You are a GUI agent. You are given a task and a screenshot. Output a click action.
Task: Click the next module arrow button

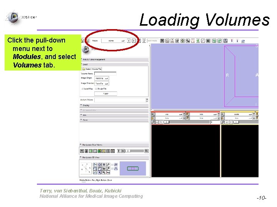[x=134, y=41]
